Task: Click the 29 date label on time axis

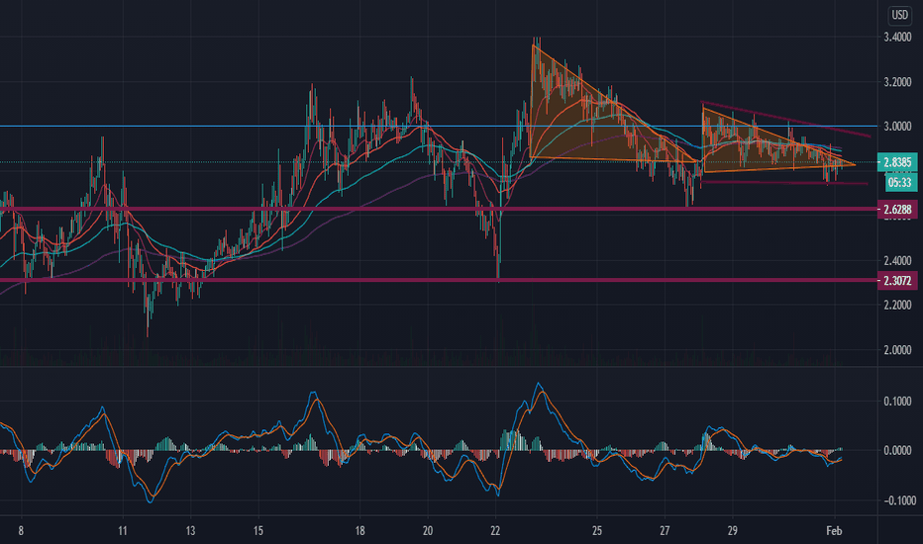Action: [x=732, y=531]
